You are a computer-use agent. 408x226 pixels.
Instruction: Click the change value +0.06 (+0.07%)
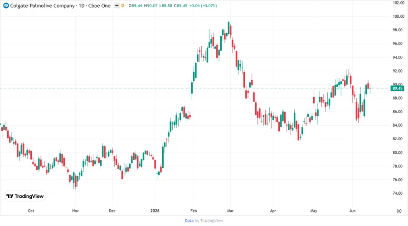203,5
